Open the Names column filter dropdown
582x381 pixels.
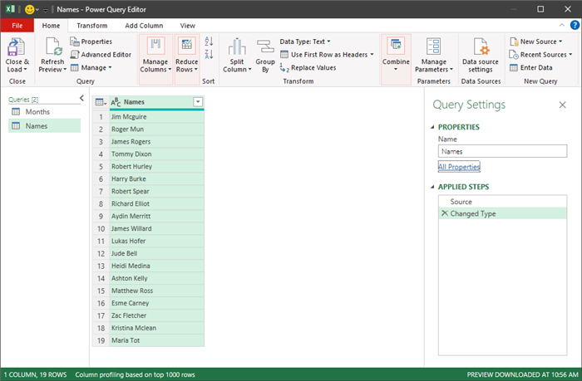197,102
